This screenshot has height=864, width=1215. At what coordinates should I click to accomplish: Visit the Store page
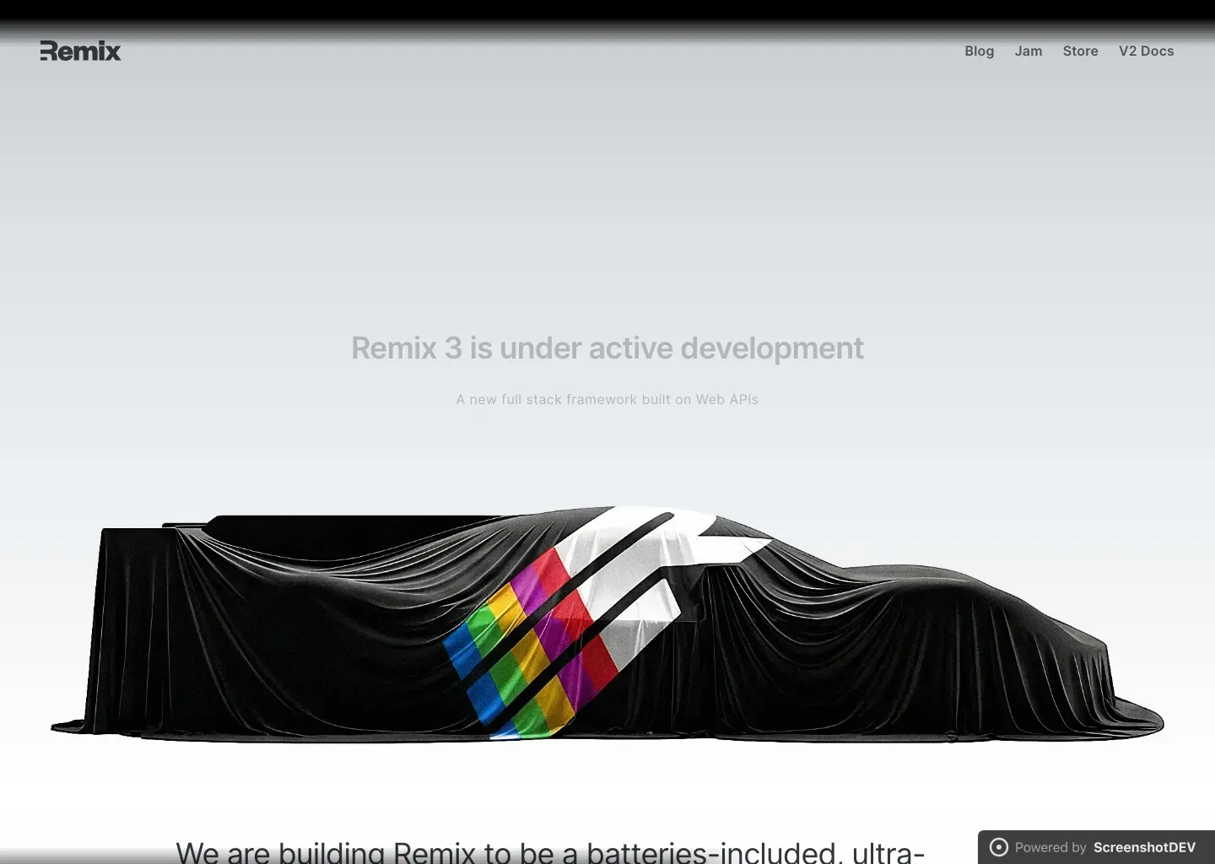point(1080,51)
